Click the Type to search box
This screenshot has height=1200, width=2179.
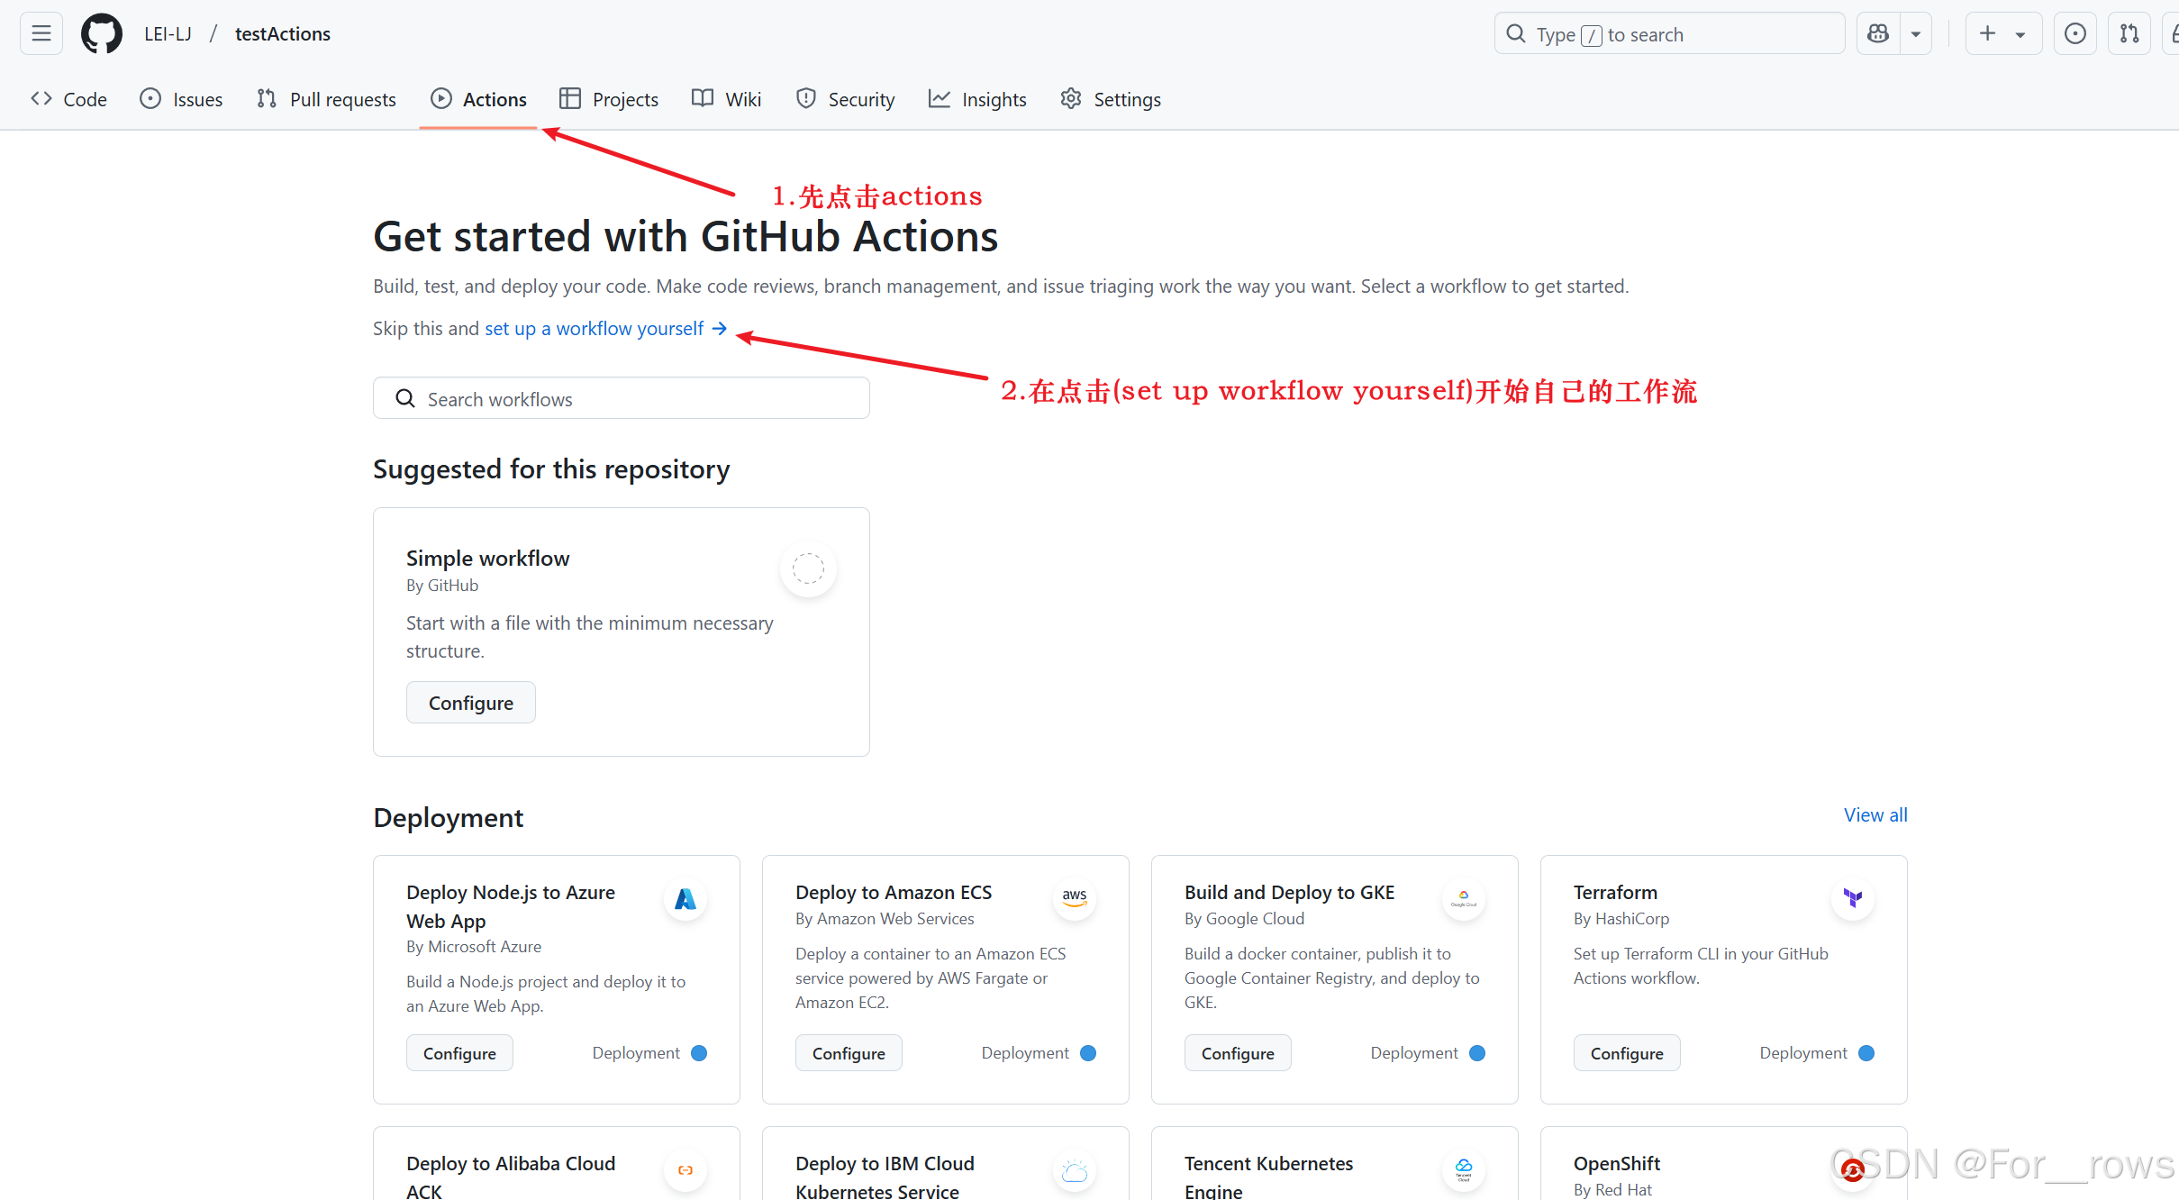point(1669,34)
